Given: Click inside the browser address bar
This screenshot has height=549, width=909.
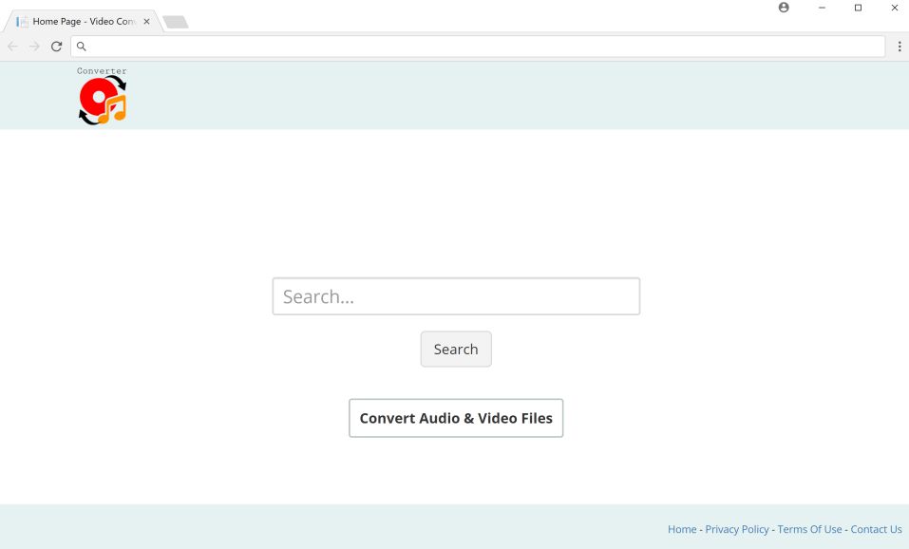Looking at the screenshot, I should [380, 46].
